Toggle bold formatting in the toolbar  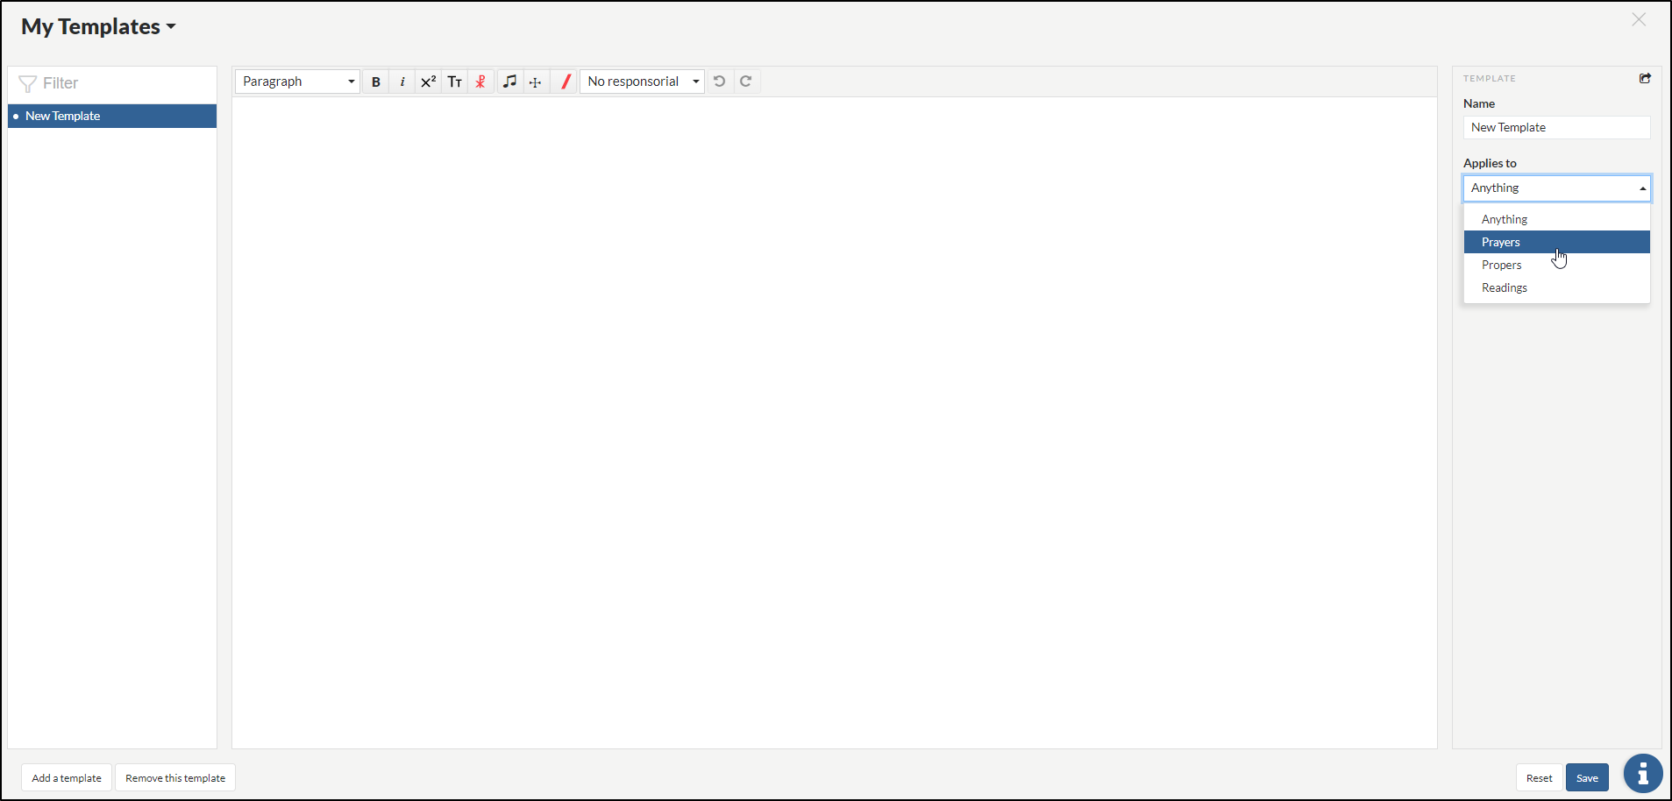click(x=376, y=82)
